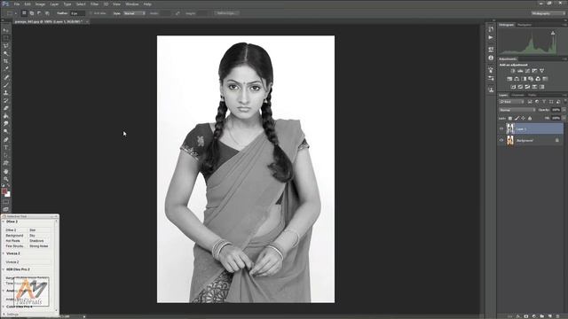Add an Invert adjustment layer
The width and height of the screenshot is (568, 319).
click(513, 87)
